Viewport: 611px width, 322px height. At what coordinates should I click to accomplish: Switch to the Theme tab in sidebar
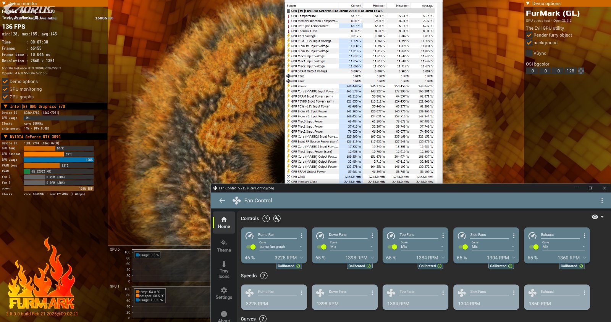[224, 246]
